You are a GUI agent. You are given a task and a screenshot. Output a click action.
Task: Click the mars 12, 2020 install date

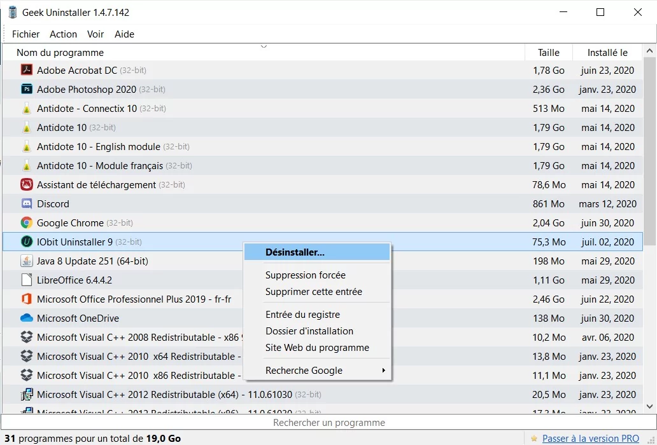[x=607, y=204]
